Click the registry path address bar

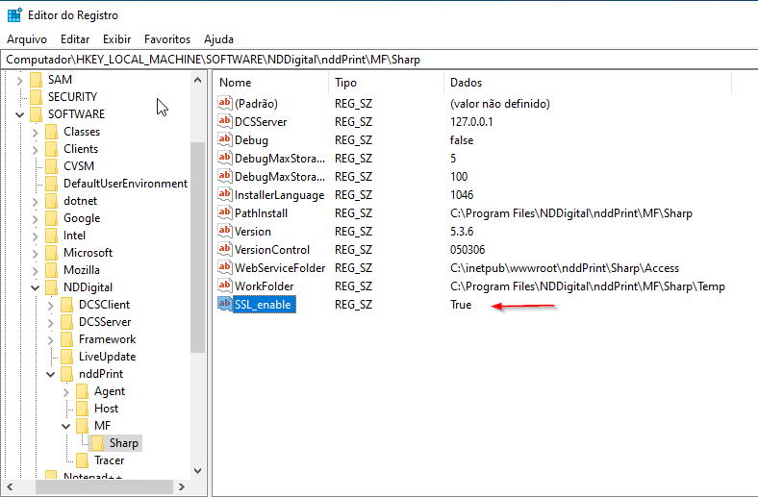(x=379, y=60)
